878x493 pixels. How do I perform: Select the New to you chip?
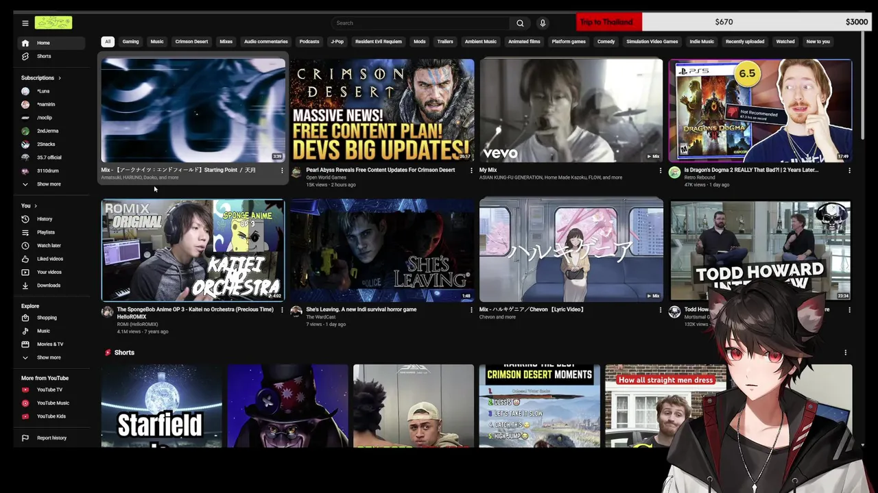[818, 42]
